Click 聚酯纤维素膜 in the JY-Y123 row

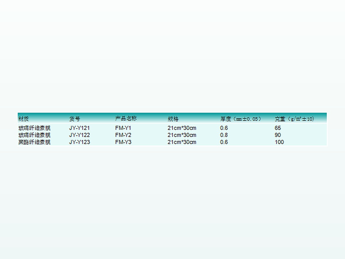pos(34,142)
